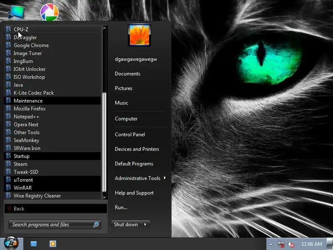This screenshot has height=250, width=333.
Task: Open the SeaMonkey folder
Action: tap(52, 140)
